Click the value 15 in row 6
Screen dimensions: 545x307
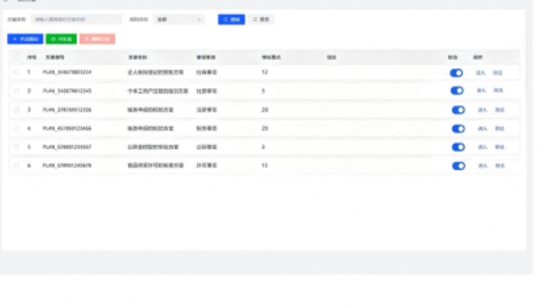[265, 165]
